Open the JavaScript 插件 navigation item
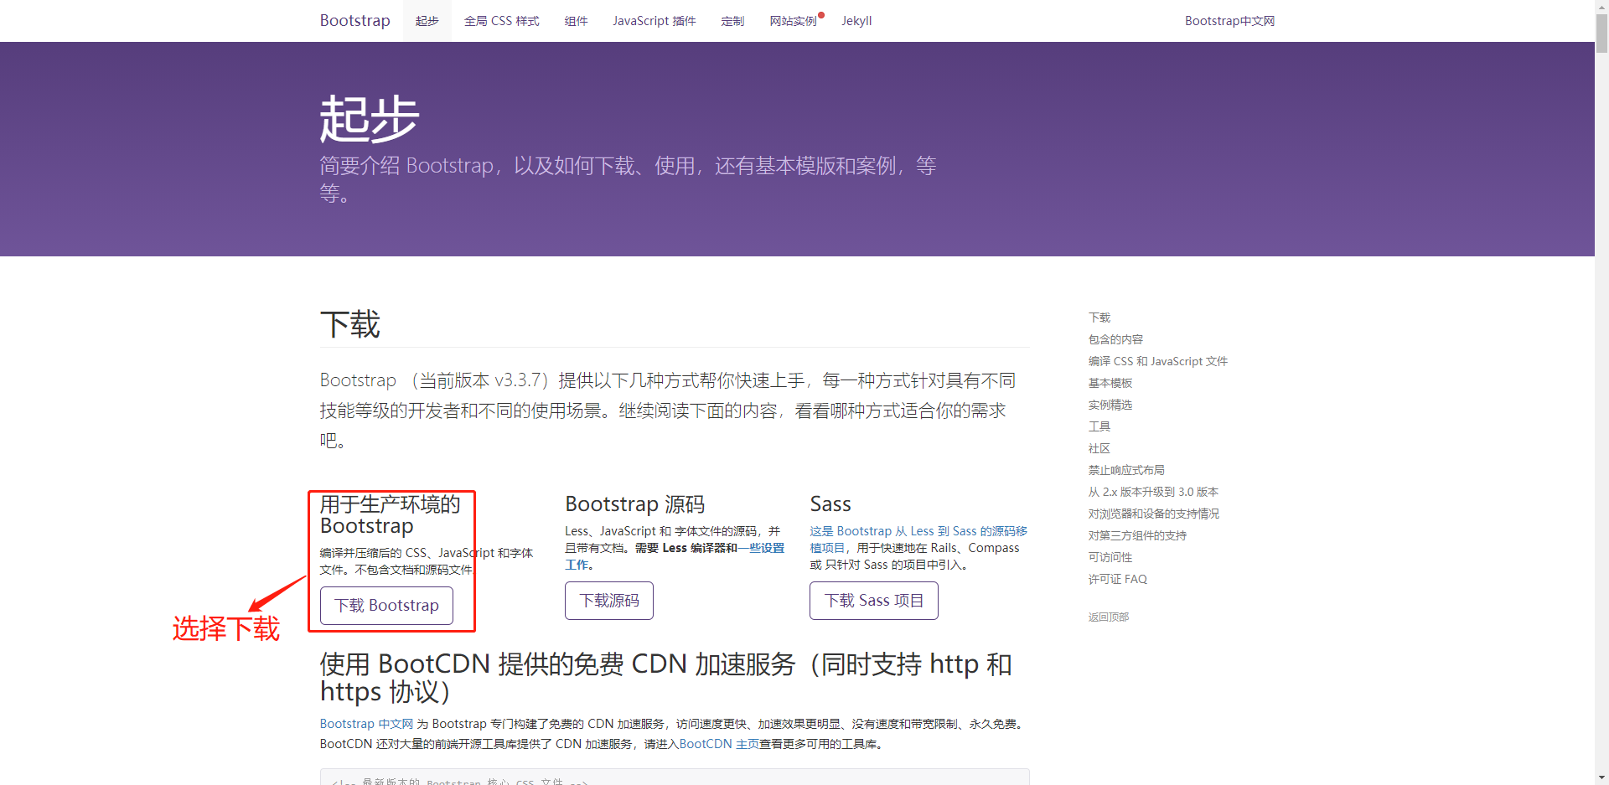This screenshot has height=785, width=1609. click(654, 21)
